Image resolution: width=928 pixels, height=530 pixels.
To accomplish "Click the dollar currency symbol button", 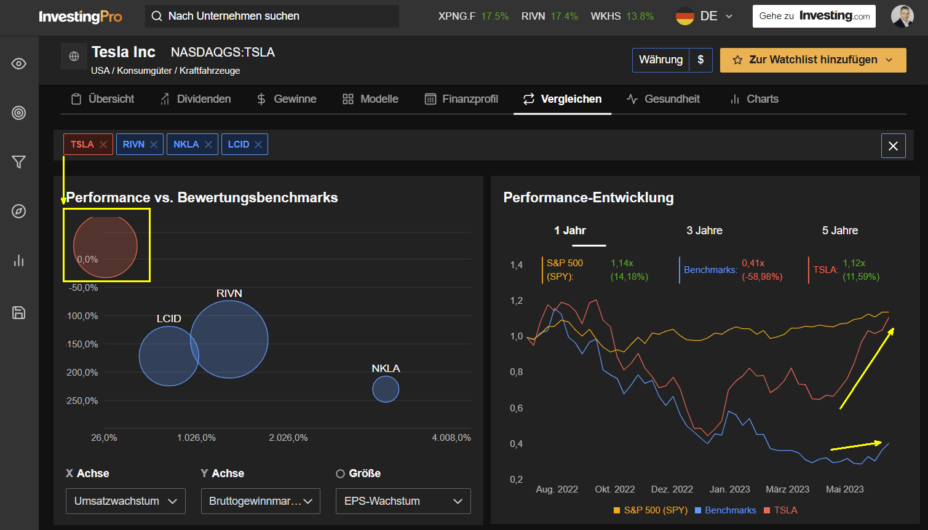I will click(700, 60).
